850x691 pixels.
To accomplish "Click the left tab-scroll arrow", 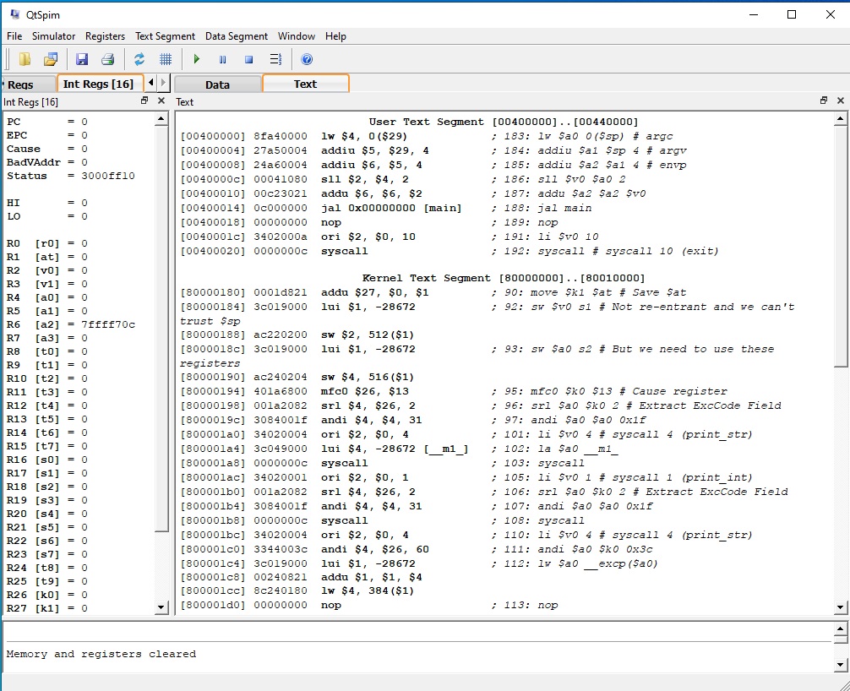I will click(150, 83).
